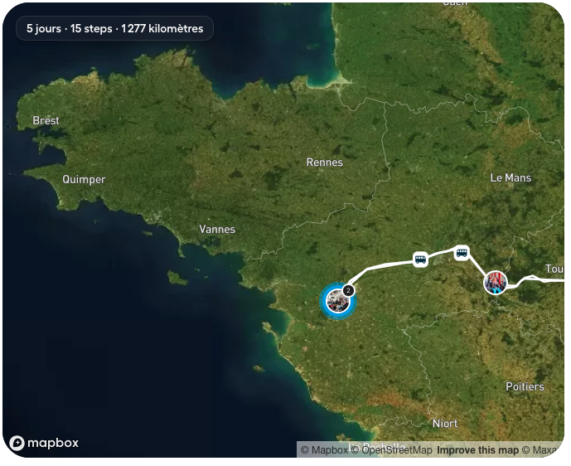Click the western bus icon on the route

tap(420, 260)
